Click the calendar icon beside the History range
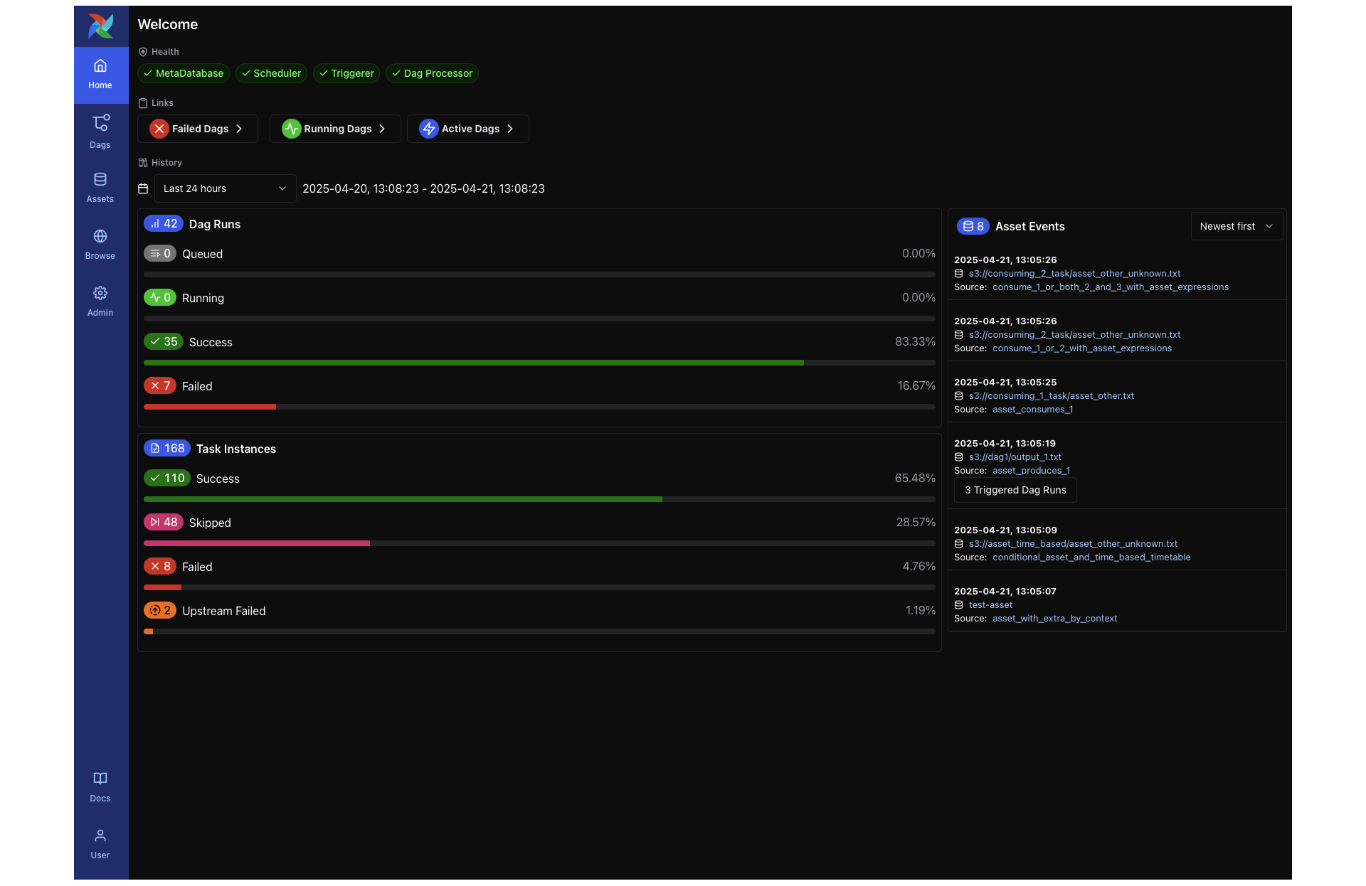The width and height of the screenshot is (1366, 886). point(143,188)
